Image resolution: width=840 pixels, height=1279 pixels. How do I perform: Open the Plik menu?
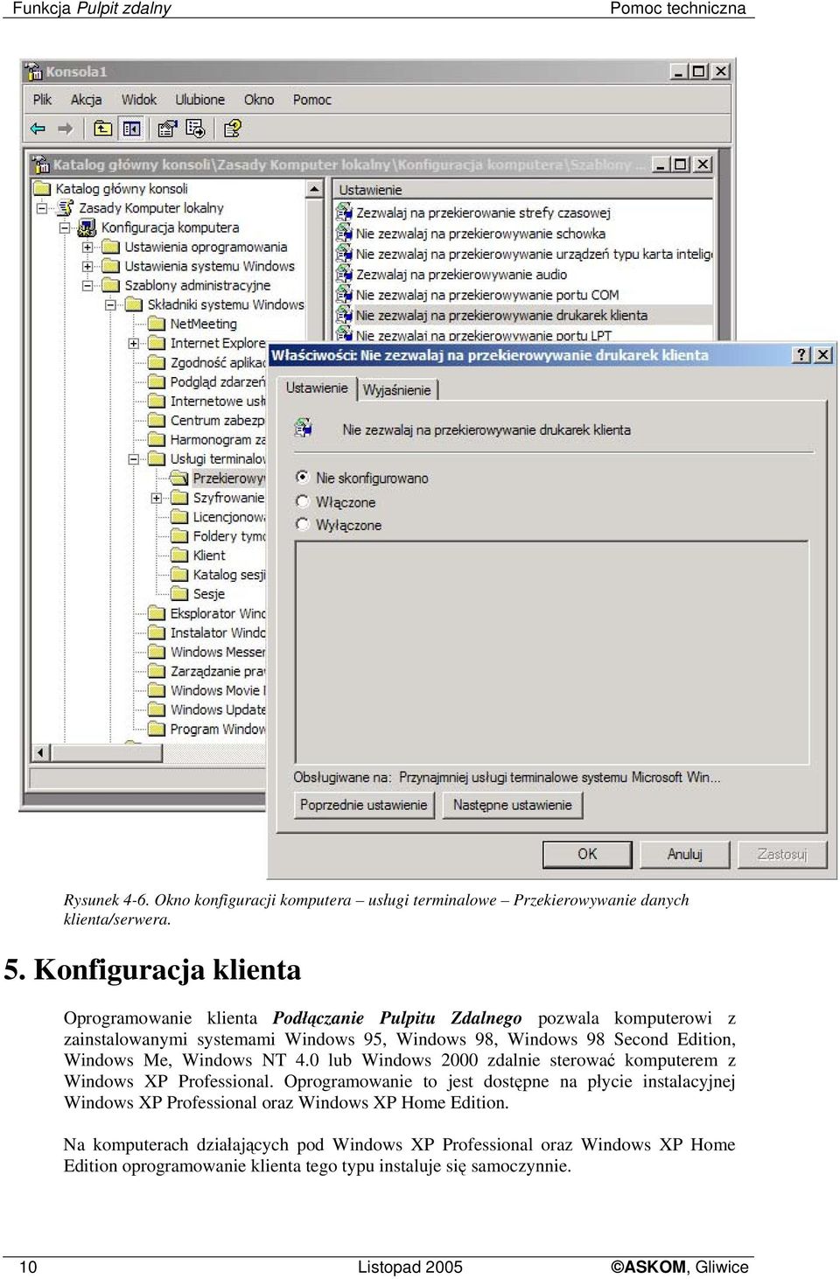[43, 100]
